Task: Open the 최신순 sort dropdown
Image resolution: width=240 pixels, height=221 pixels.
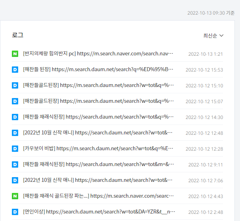Action: (x=213, y=36)
